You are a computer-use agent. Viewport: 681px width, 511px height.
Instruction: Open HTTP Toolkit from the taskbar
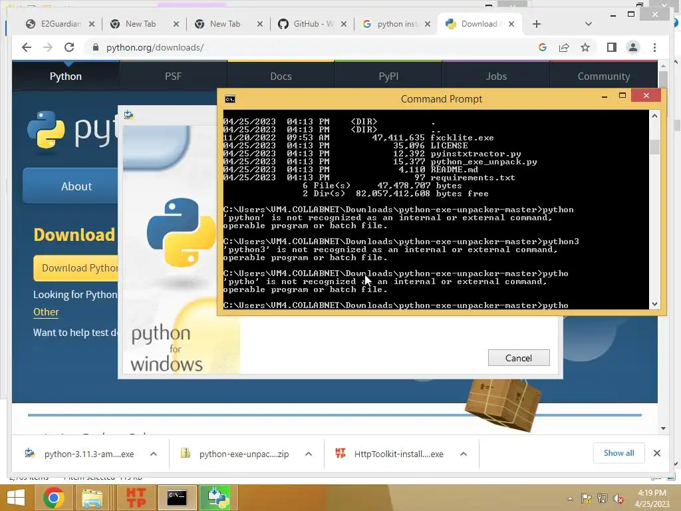(136, 498)
